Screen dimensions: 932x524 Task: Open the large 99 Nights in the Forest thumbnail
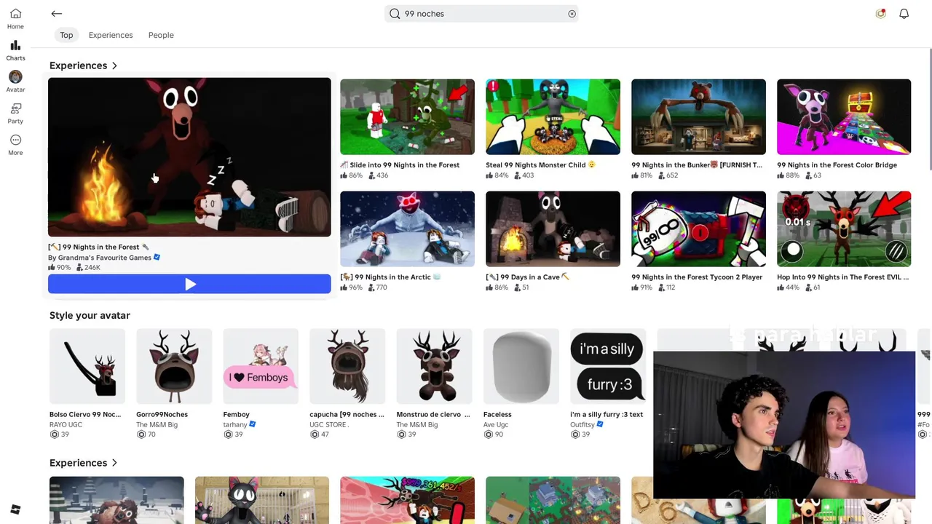189,157
